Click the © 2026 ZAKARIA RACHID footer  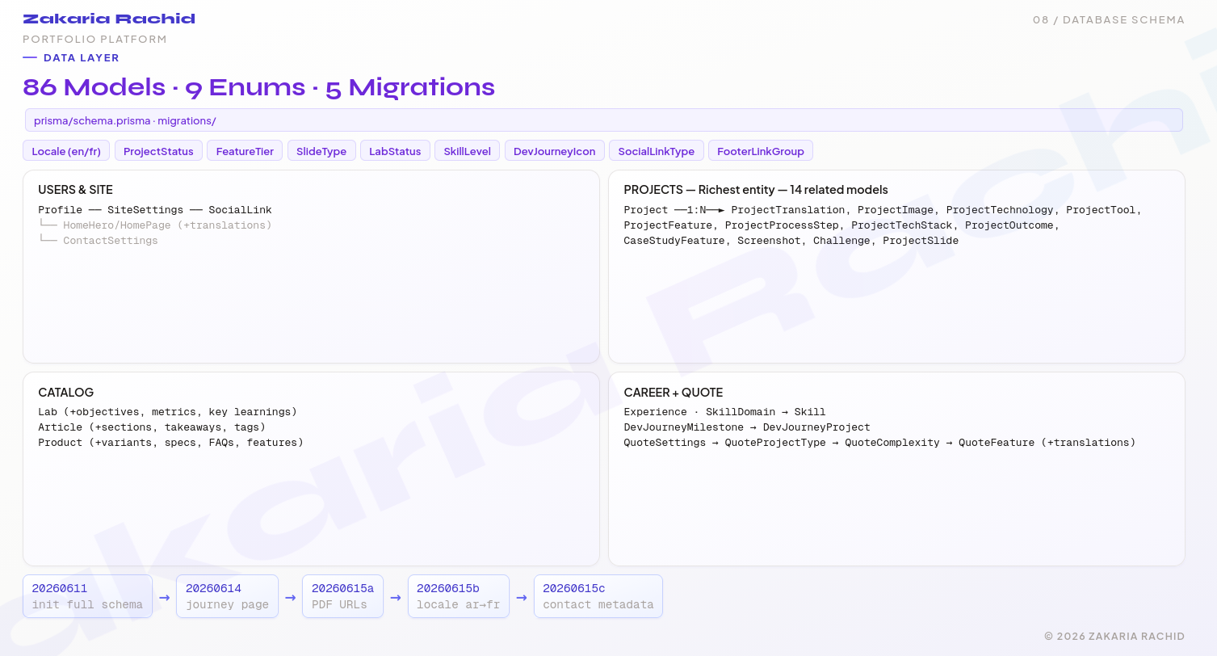[x=1114, y=636]
